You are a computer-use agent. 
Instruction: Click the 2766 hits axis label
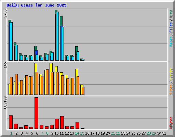(x=5, y=13)
